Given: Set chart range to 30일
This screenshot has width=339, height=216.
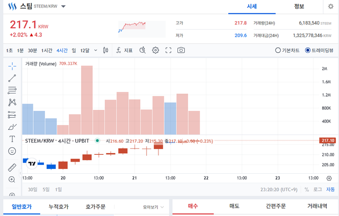Looking at the screenshot, I should [x=32, y=190].
